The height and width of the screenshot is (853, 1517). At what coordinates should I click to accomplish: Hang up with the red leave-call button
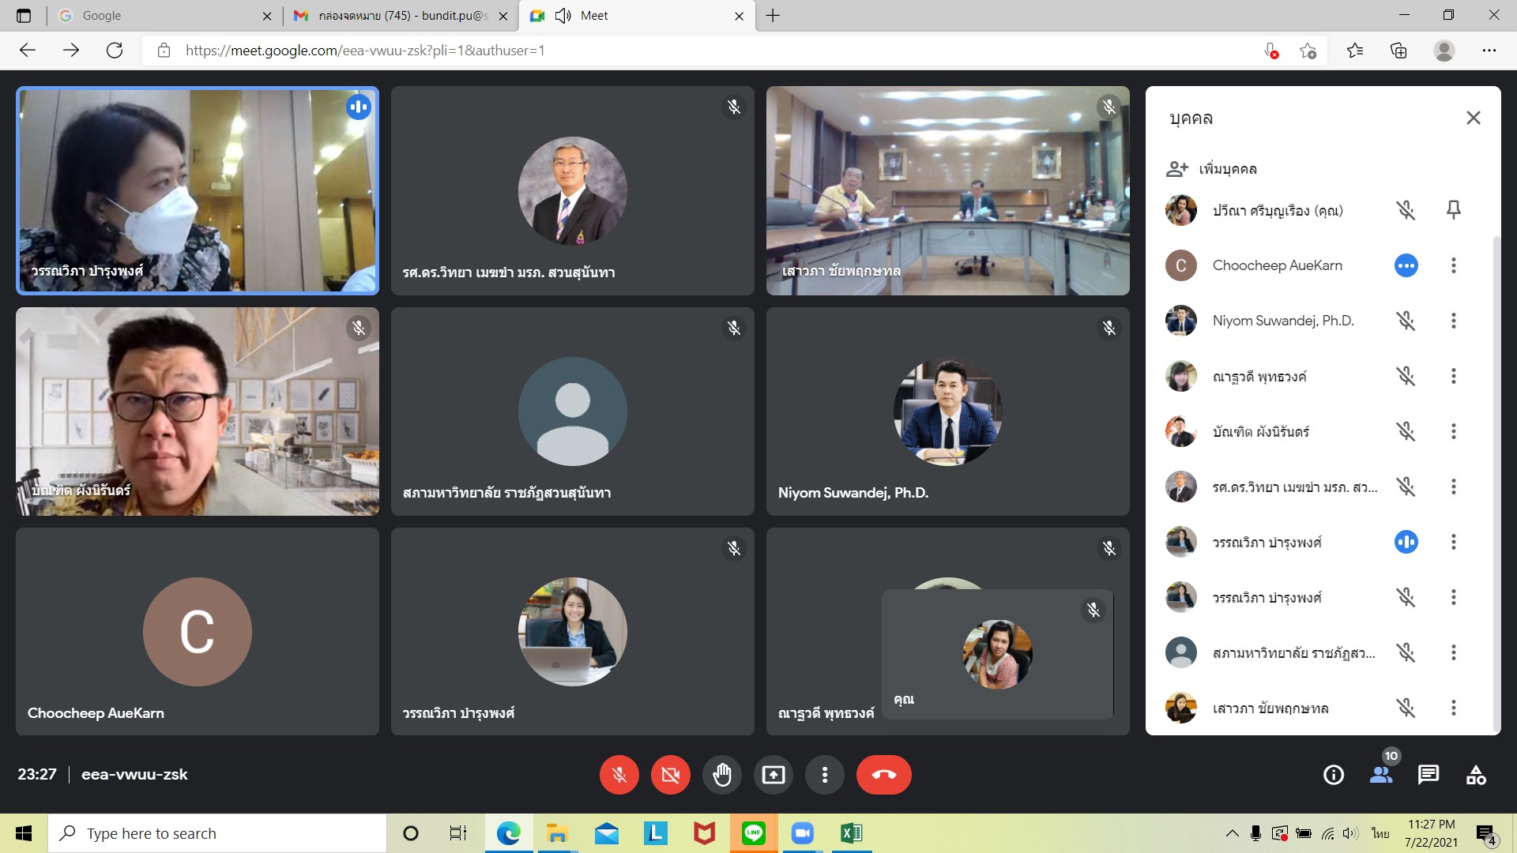tap(883, 775)
